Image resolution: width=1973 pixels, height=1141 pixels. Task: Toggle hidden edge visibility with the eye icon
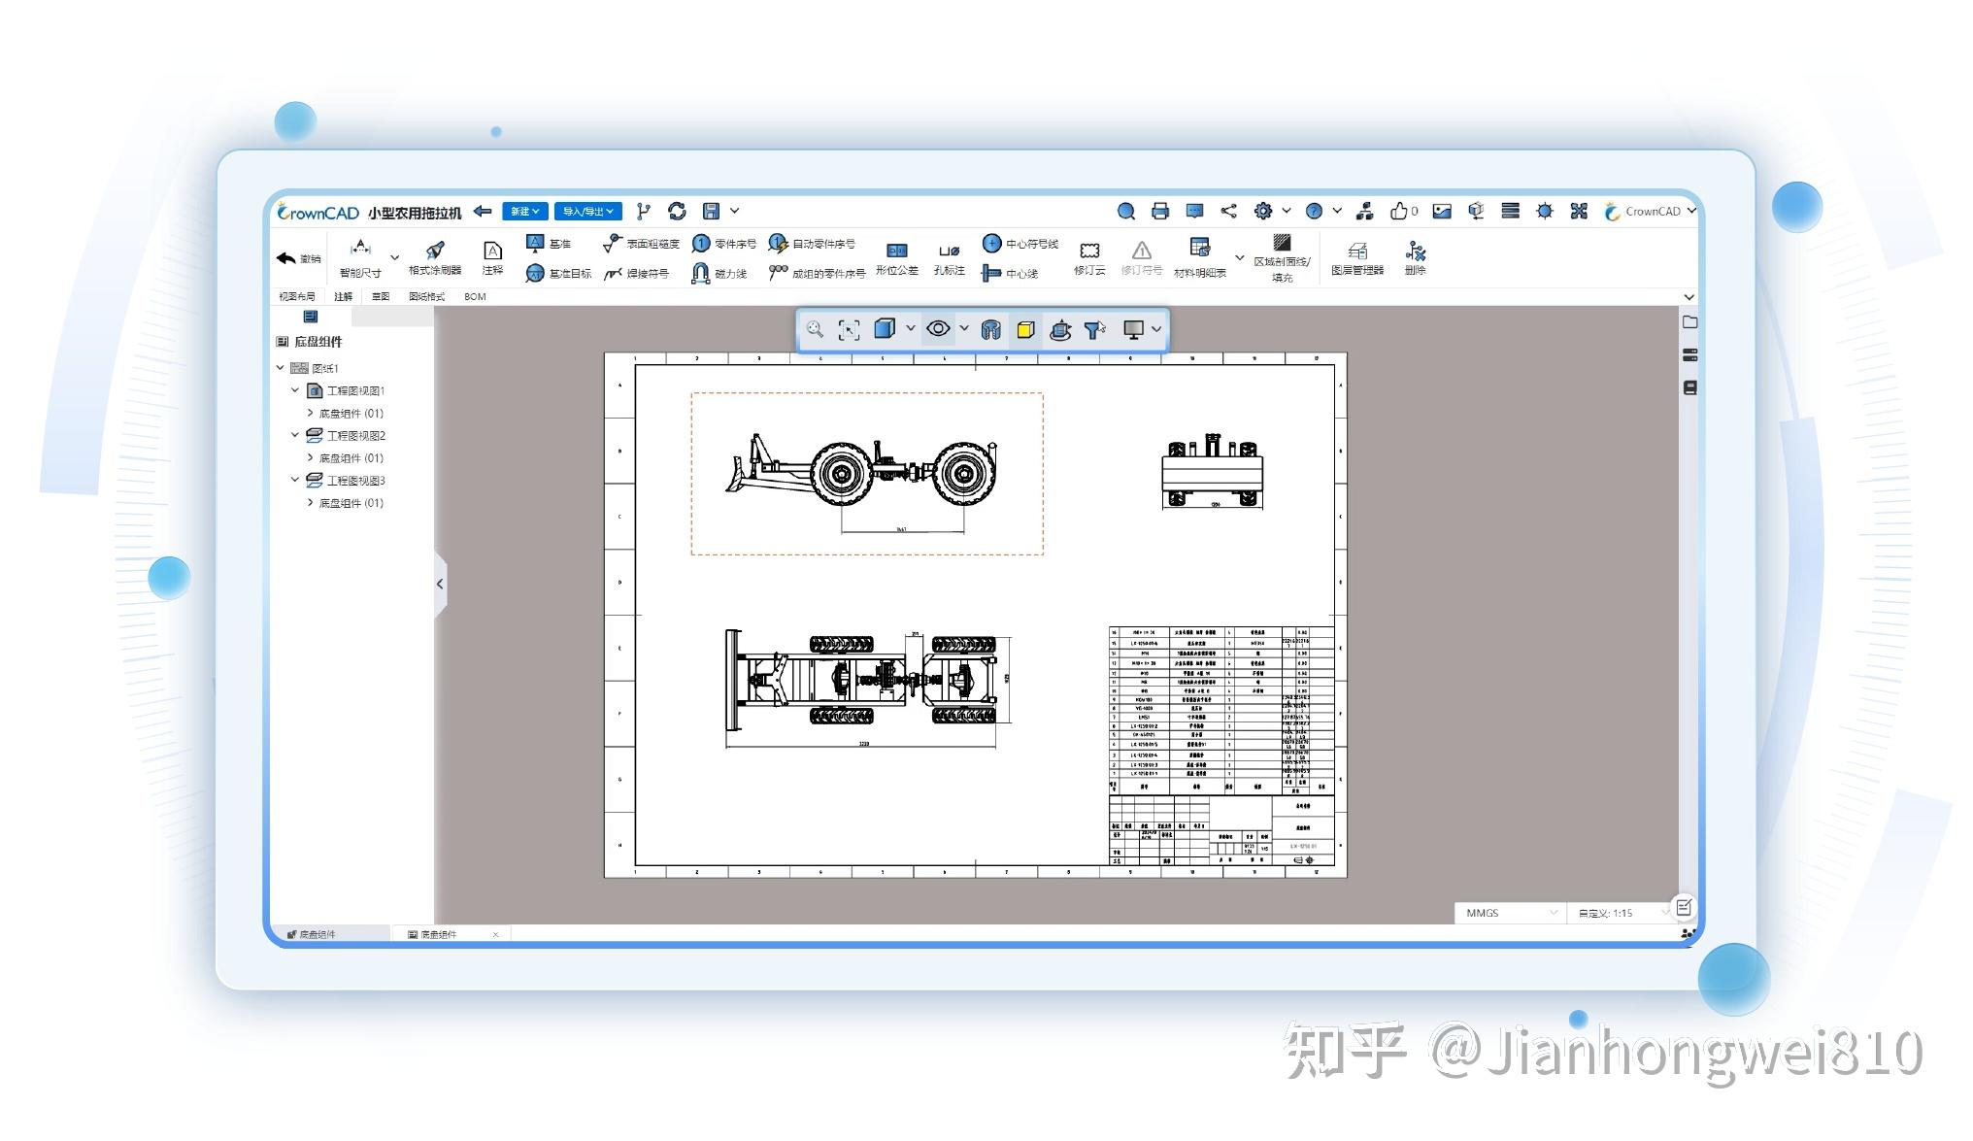tap(936, 329)
